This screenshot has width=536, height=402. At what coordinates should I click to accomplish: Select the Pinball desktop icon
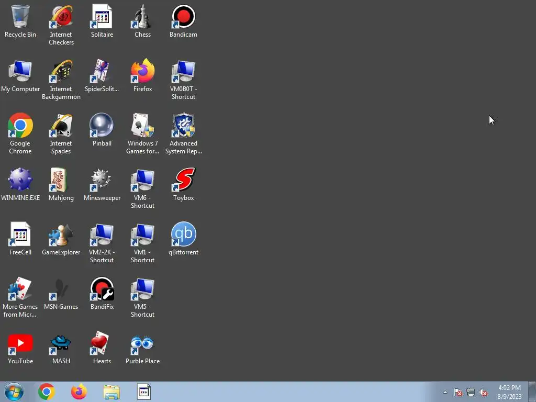pos(102,130)
